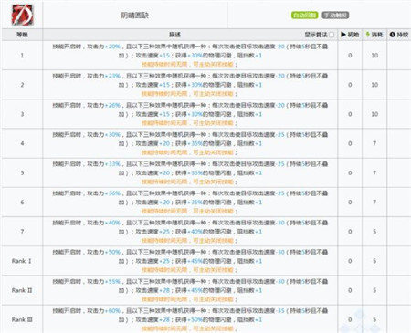Select the level 7 row label

click(22, 232)
